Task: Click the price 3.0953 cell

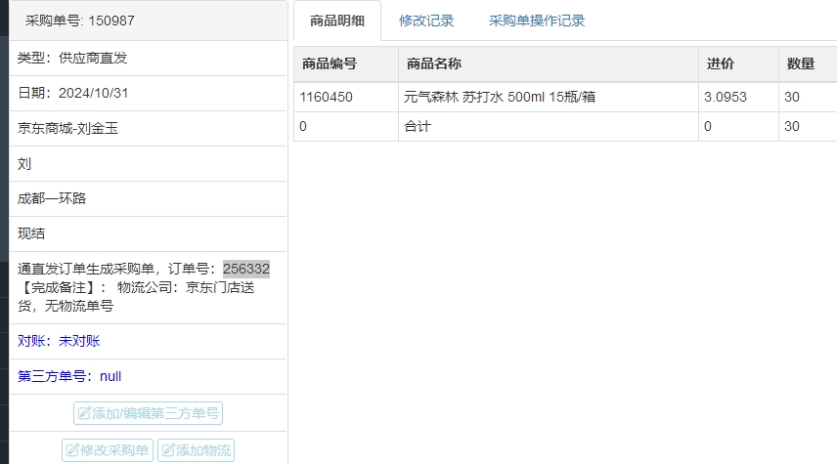Action: [738, 97]
